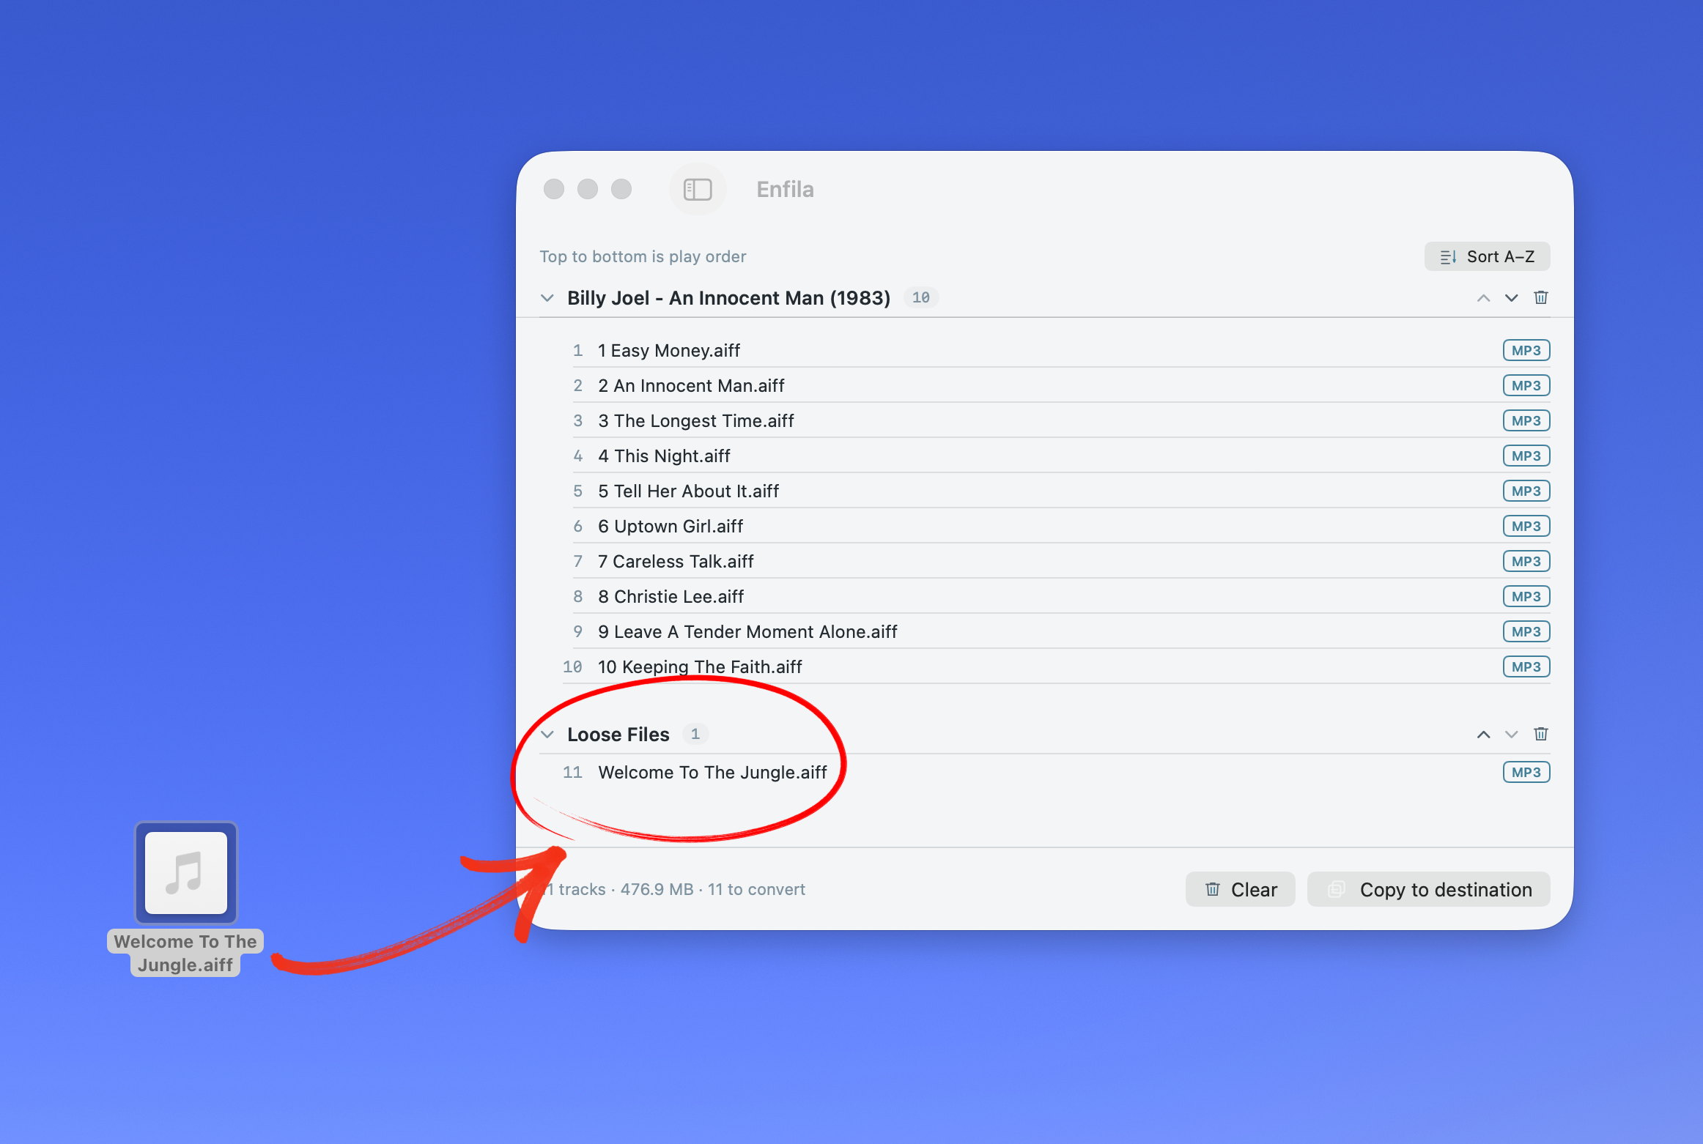Select the Welcome To The Jungle.aiff desktop file icon
Image resolution: width=1703 pixels, height=1144 pixels.
tap(186, 872)
